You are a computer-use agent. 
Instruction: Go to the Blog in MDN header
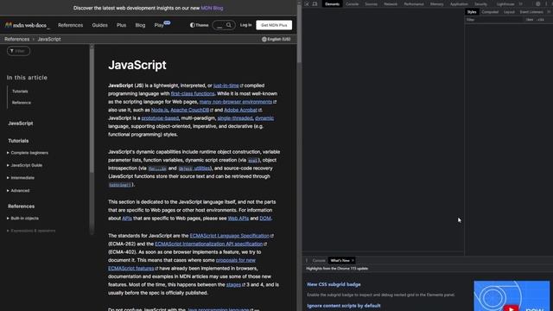point(140,25)
